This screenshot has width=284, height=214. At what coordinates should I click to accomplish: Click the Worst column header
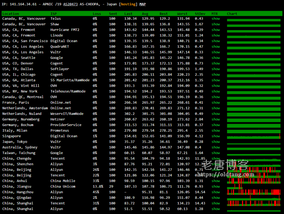(x=182, y=14)
